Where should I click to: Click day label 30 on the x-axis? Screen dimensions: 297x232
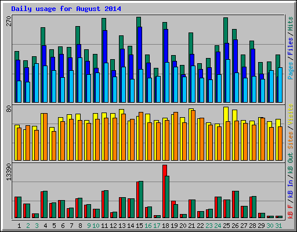click(x=270, y=226)
